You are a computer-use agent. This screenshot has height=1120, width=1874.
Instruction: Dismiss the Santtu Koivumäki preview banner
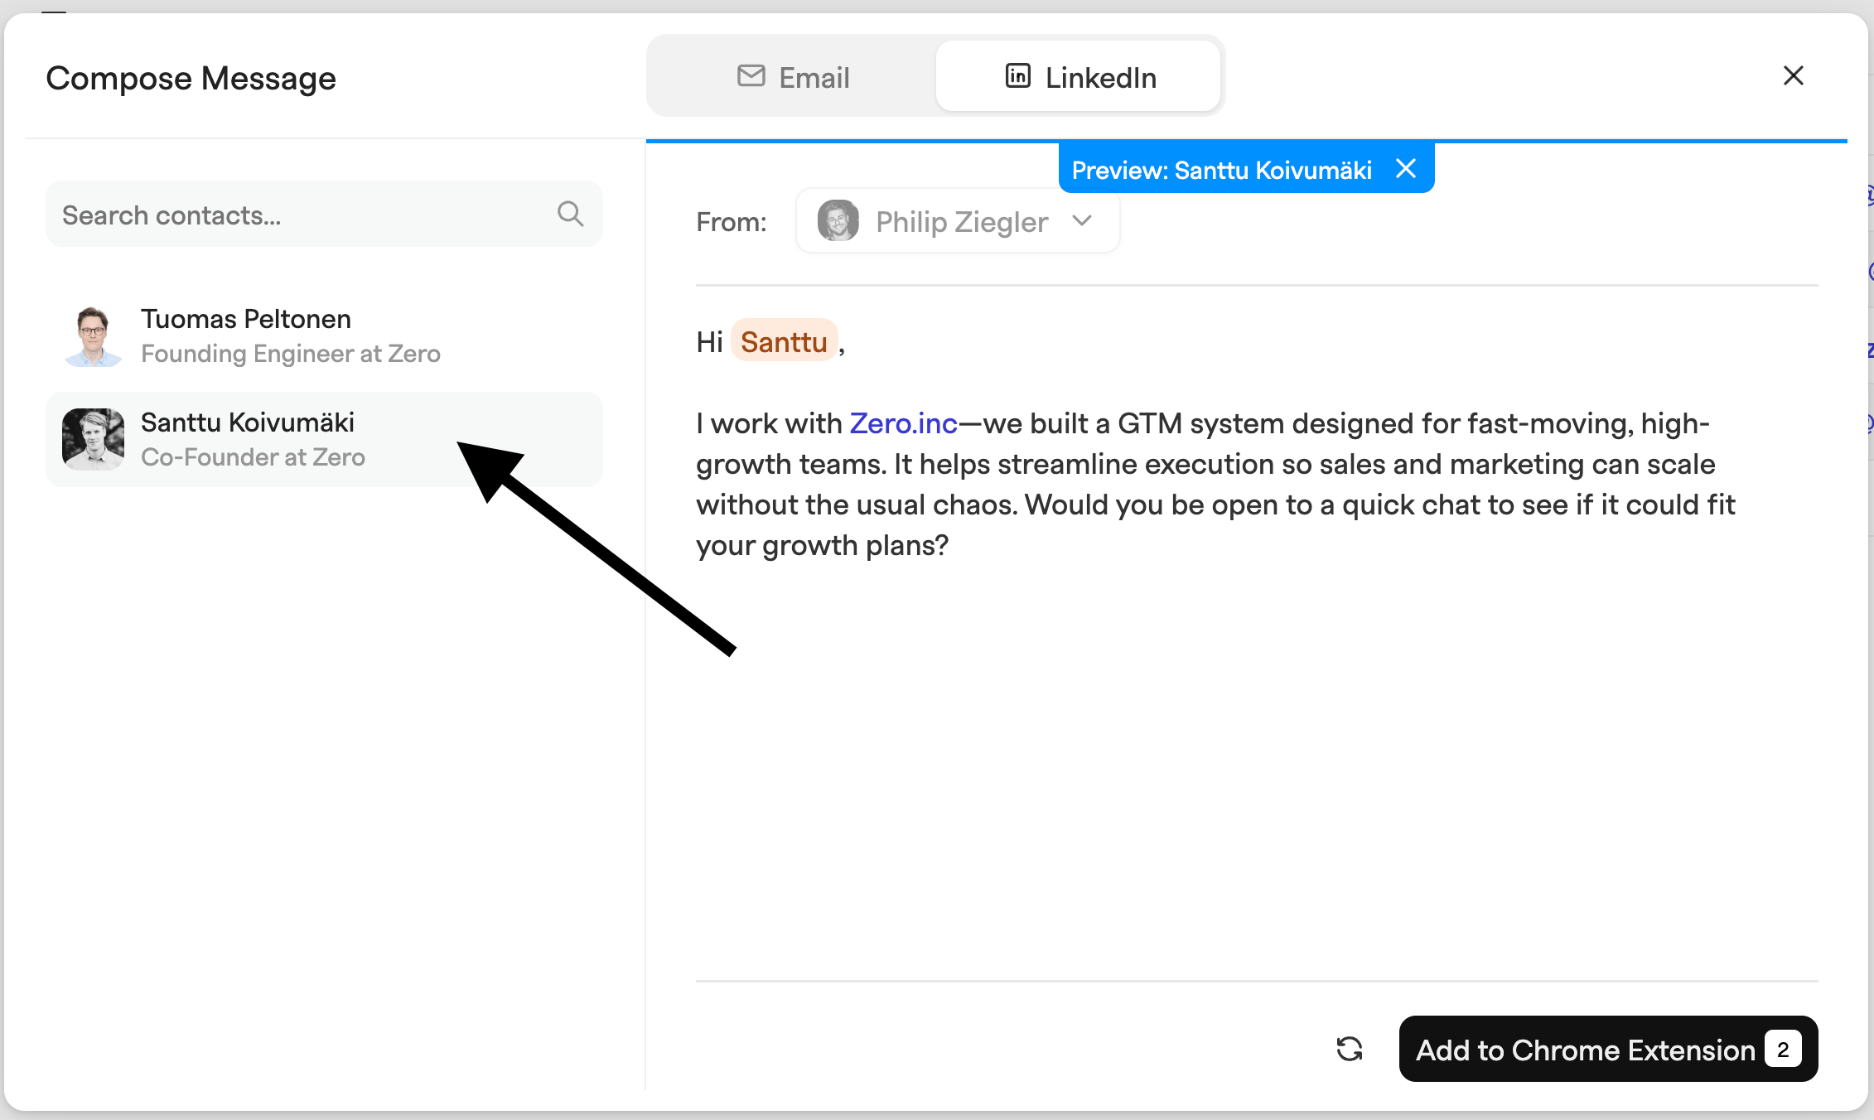coord(1406,169)
